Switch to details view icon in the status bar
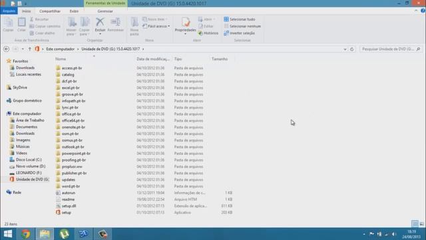The height and width of the screenshot is (240, 426). coord(415,224)
